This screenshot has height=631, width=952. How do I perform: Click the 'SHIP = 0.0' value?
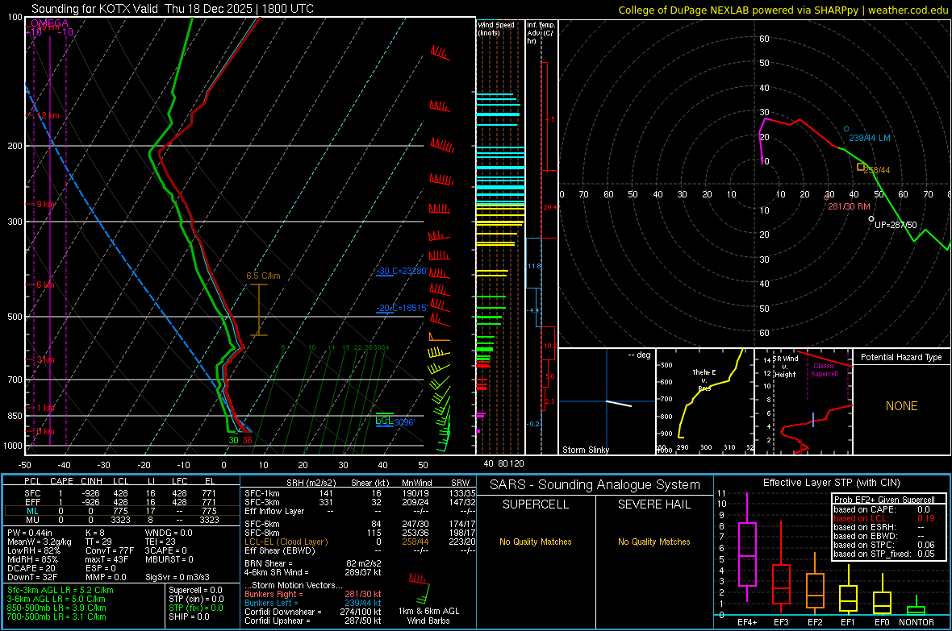pos(189,616)
